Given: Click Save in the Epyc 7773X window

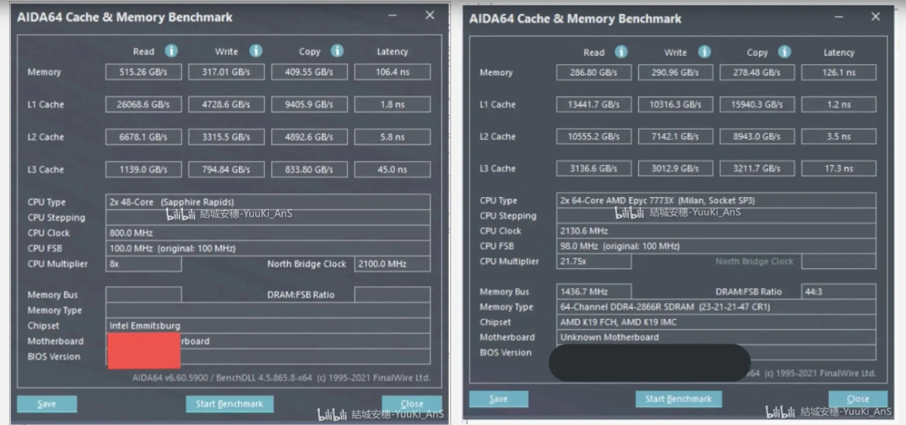Looking at the screenshot, I should pos(498,399).
